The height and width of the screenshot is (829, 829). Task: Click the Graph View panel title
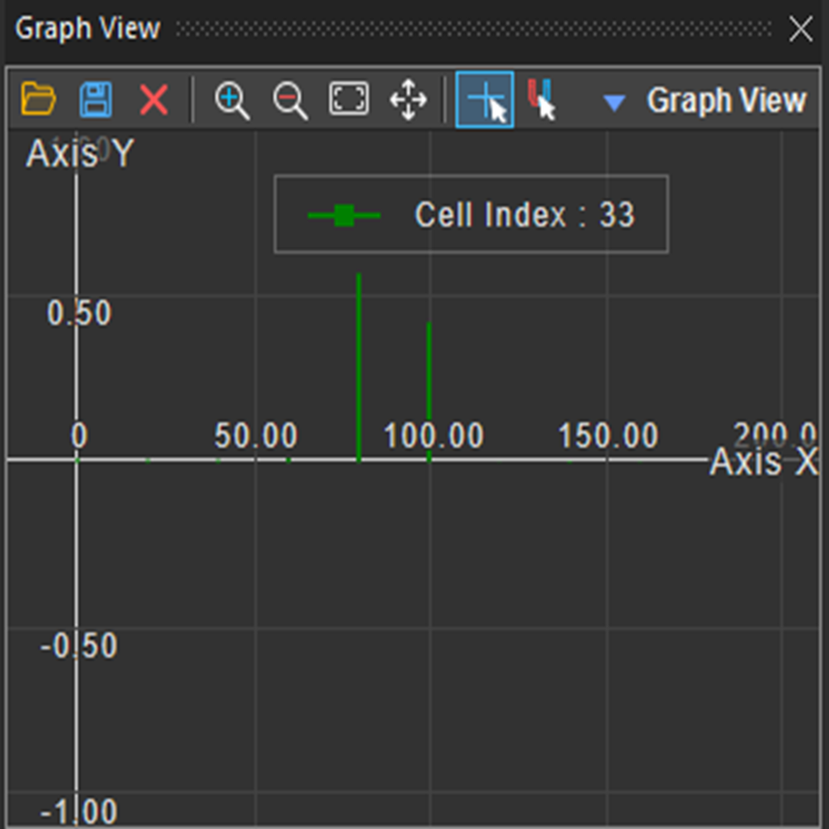[87, 29]
